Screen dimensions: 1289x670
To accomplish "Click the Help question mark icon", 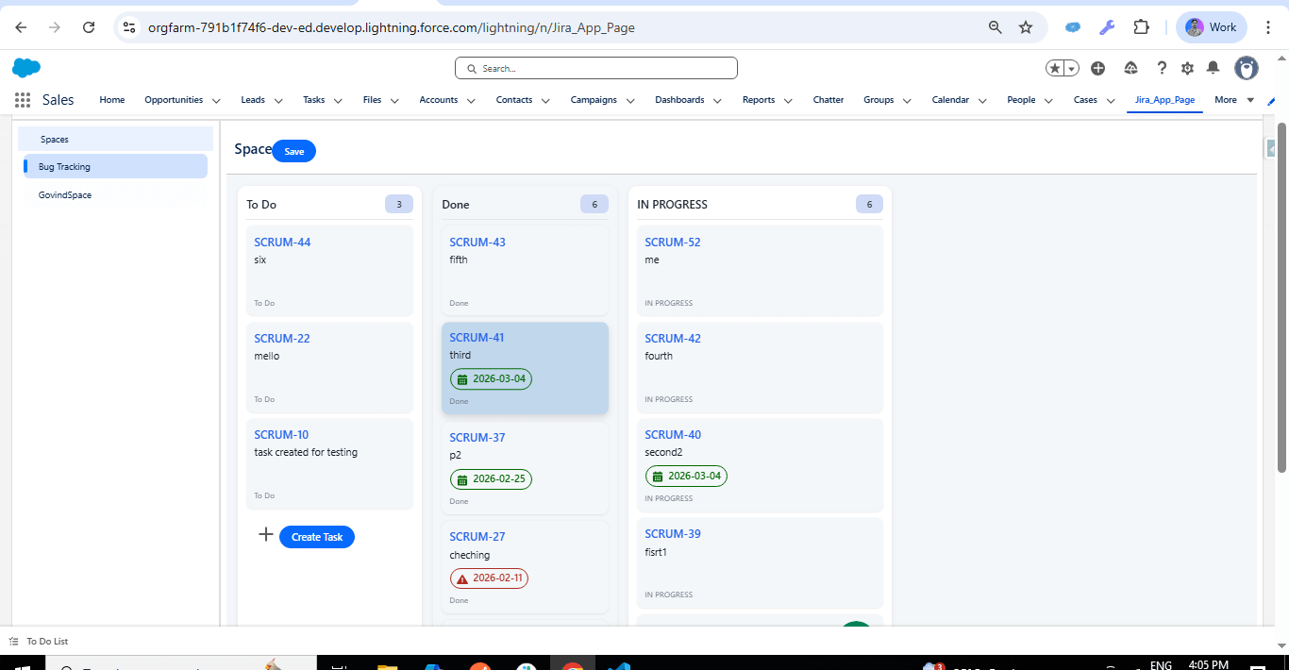I will point(1162,68).
